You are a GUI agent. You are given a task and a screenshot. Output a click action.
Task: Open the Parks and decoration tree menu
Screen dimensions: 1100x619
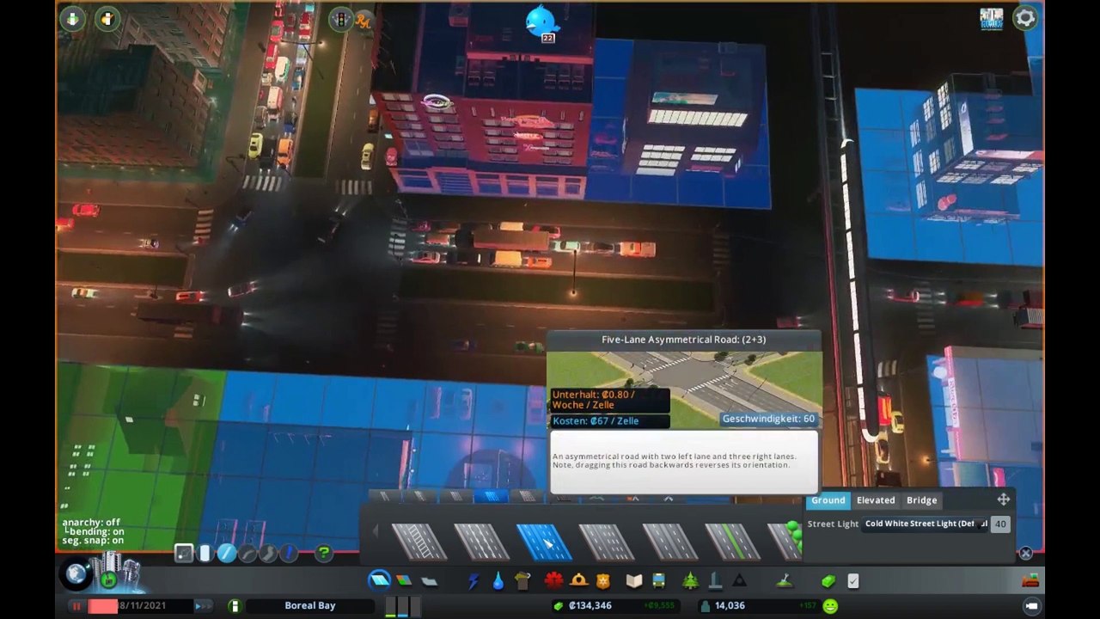pyautogui.click(x=690, y=581)
